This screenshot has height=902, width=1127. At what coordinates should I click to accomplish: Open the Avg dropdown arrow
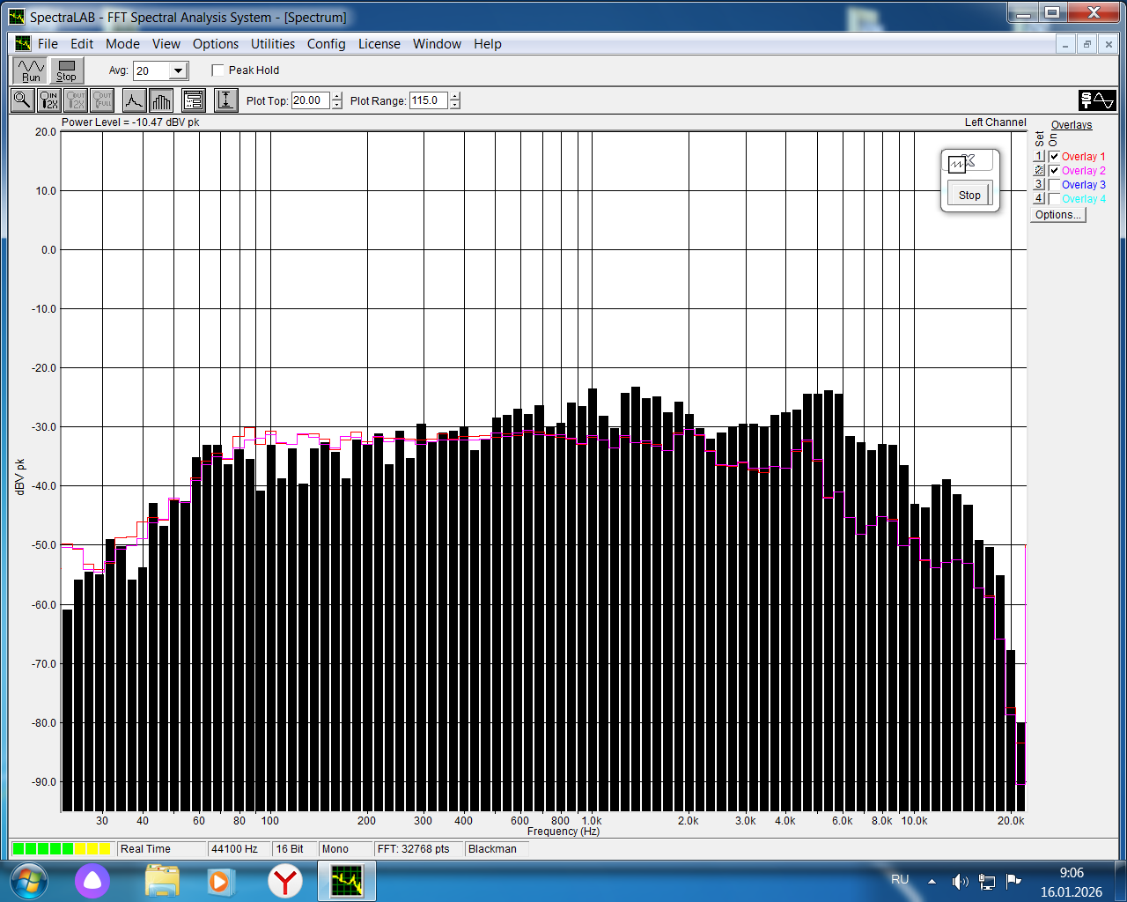click(178, 71)
